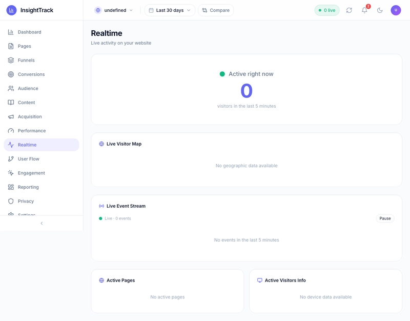Click the Live Event Stream broadcast icon

[101, 206]
